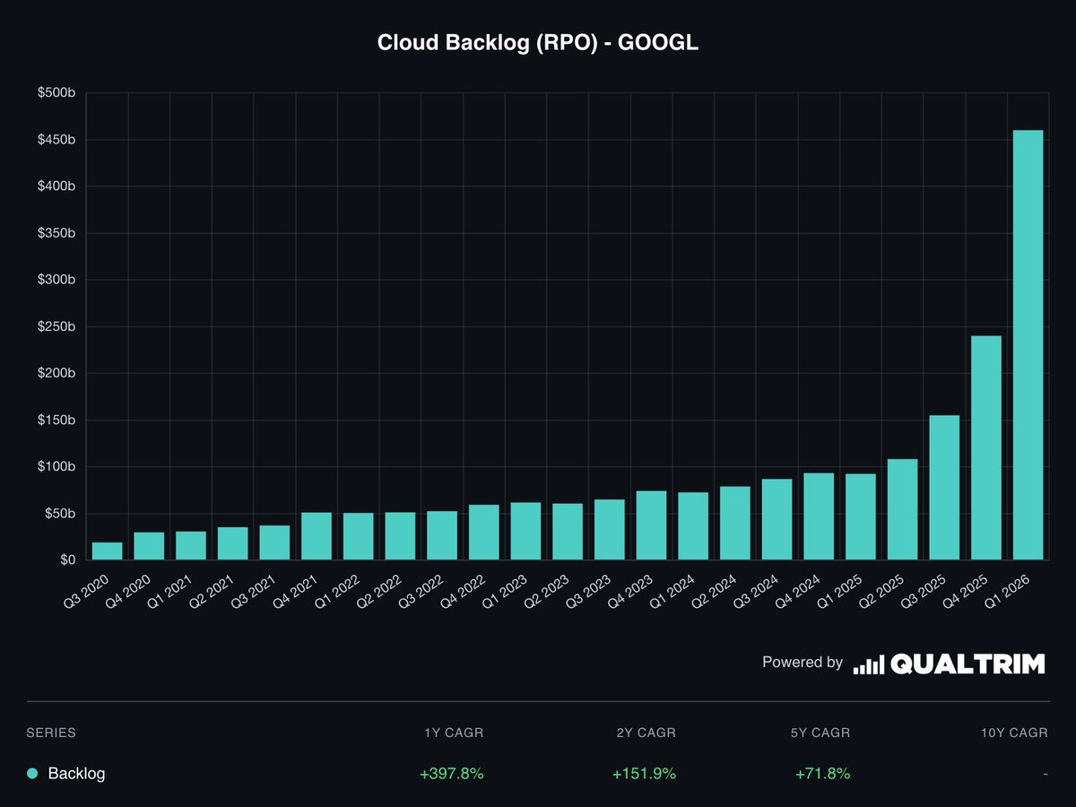Image resolution: width=1076 pixels, height=807 pixels.
Task: Click the $150b axis label
Action: coord(56,421)
